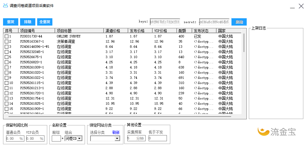307x147 pixels.
Task: Sort by the VIP价格 column header
Action: coord(165,31)
